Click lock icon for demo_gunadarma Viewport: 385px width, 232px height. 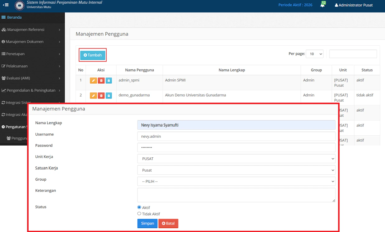click(109, 95)
